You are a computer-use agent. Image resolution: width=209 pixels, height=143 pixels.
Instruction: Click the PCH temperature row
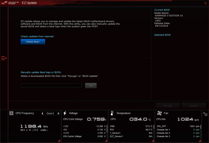pyautogui.click(x=131, y=130)
